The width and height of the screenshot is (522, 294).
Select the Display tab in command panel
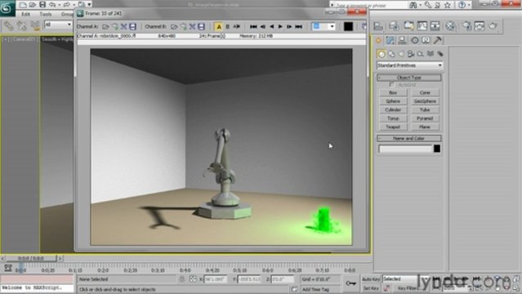point(426,40)
